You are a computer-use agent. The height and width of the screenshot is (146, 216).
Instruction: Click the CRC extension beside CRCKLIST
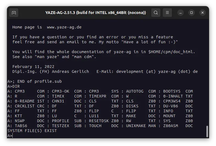(41, 106)
